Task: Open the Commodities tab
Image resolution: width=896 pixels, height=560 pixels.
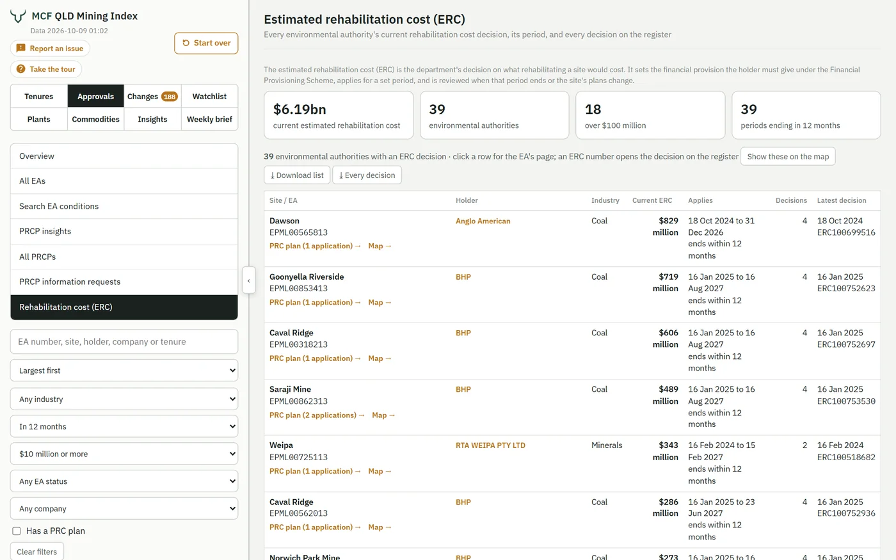Action: [x=96, y=119]
